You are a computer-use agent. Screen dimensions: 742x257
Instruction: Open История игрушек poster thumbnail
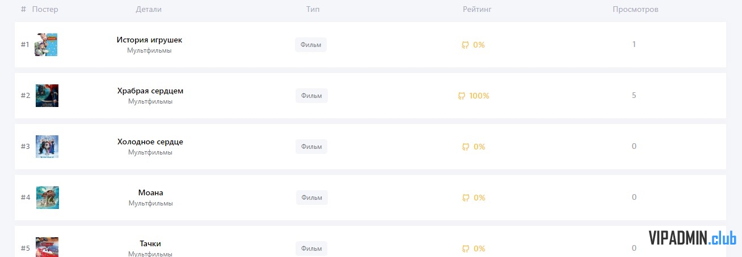point(46,45)
